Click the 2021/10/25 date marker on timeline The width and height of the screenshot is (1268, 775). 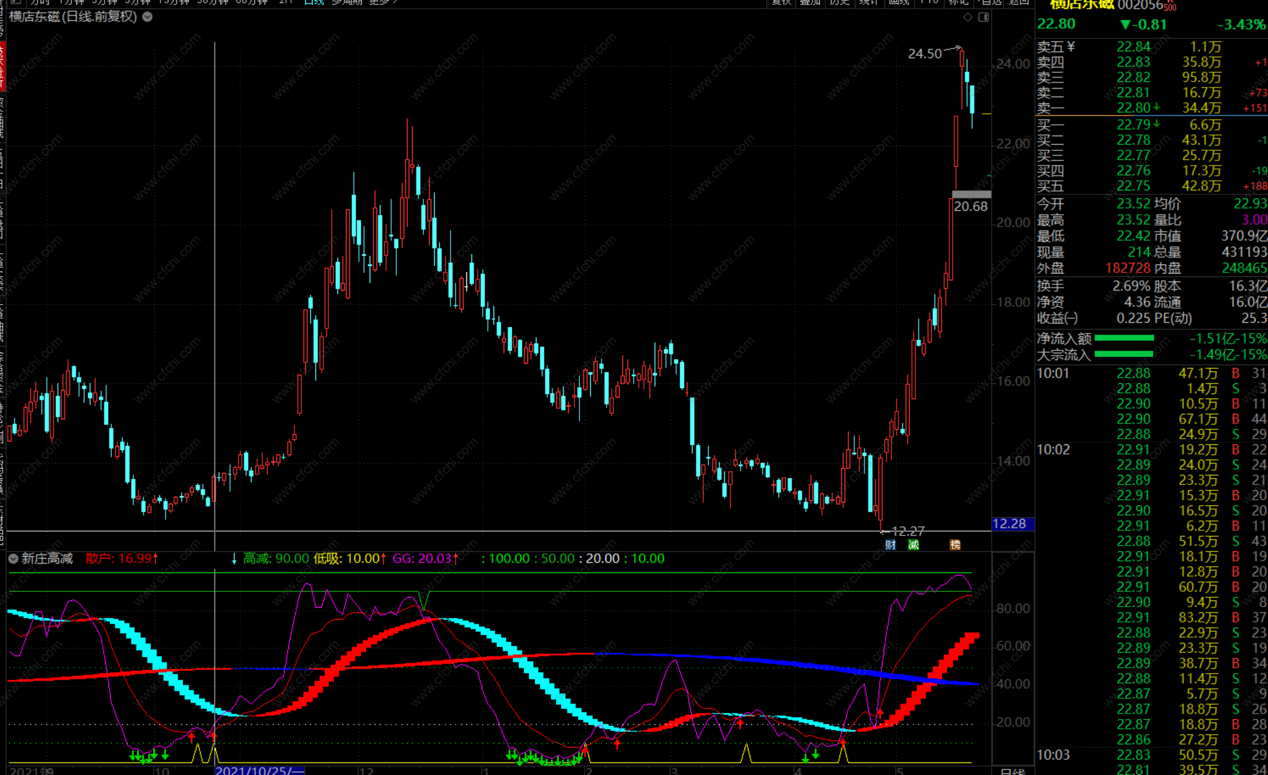pyautogui.click(x=259, y=770)
